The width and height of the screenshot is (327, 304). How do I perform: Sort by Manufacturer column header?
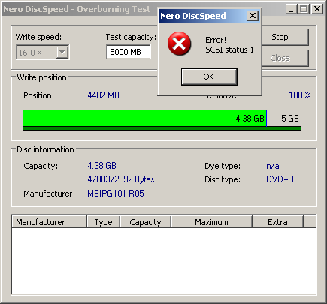click(x=49, y=222)
